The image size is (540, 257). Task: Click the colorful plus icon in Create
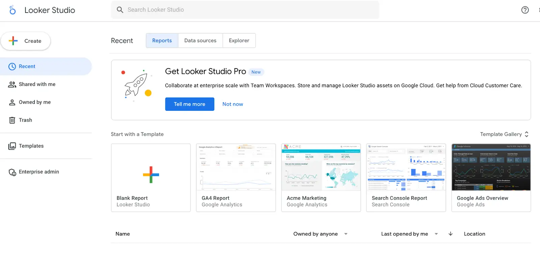(x=13, y=41)
